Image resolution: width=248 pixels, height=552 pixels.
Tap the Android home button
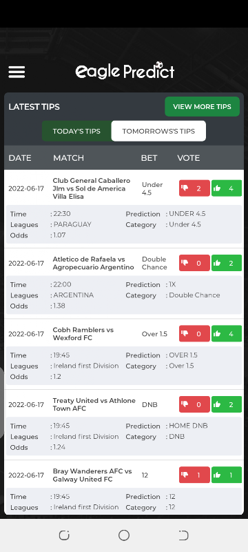(x=124, y=535)
